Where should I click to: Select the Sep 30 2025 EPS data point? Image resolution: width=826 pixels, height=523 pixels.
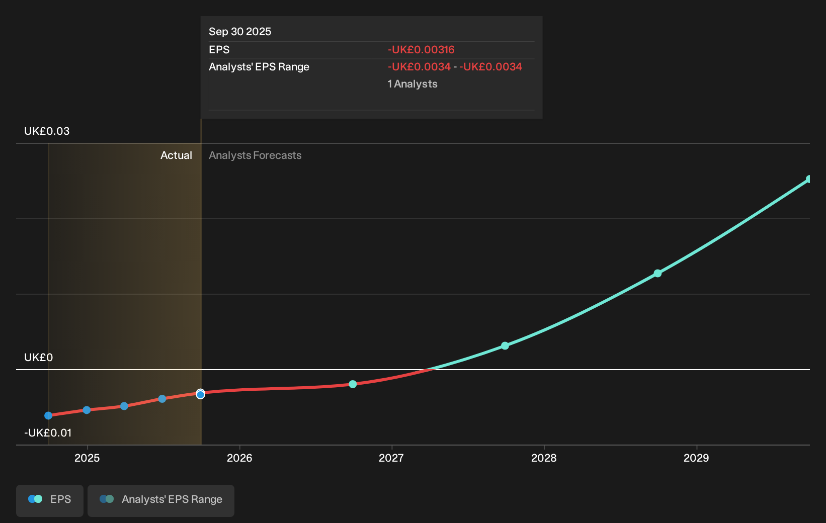coord(200,395)
